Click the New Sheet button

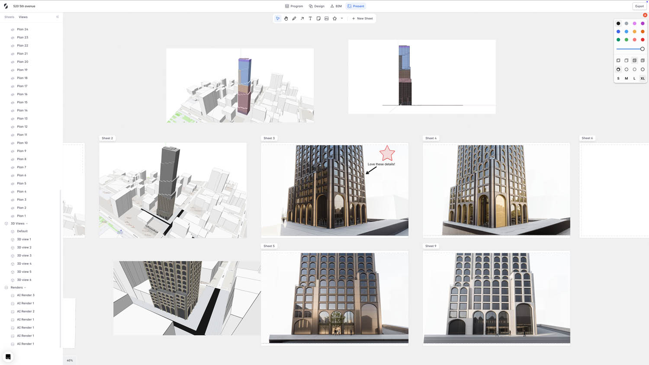[362, 19]
